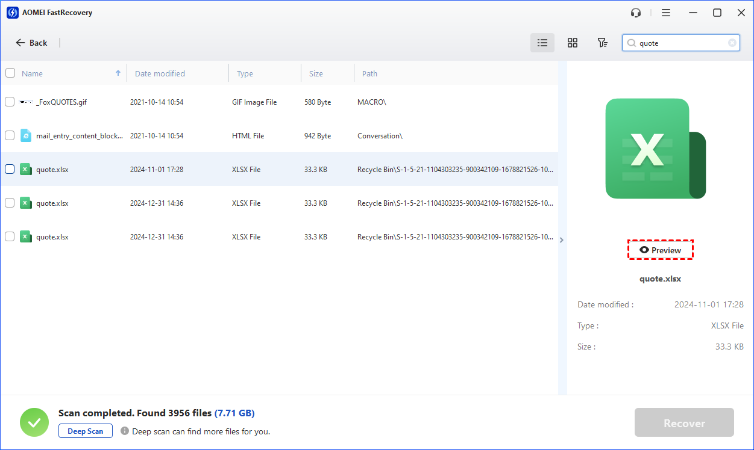Open the hamburger menu in title bar
754x450 pixels.
pos(666,13)
